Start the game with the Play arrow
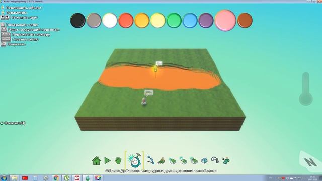Viewport: 322px width, 181px height. (x=107, y=160)
